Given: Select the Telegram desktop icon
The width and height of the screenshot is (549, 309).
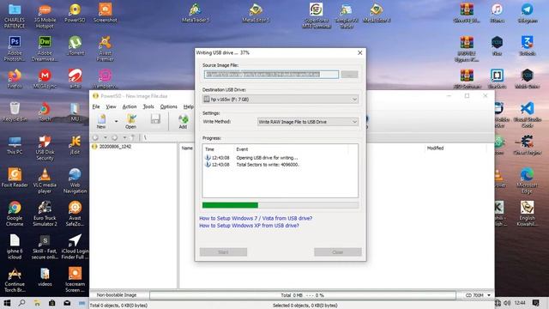Looking at the screenshot, I should [528, 14].
